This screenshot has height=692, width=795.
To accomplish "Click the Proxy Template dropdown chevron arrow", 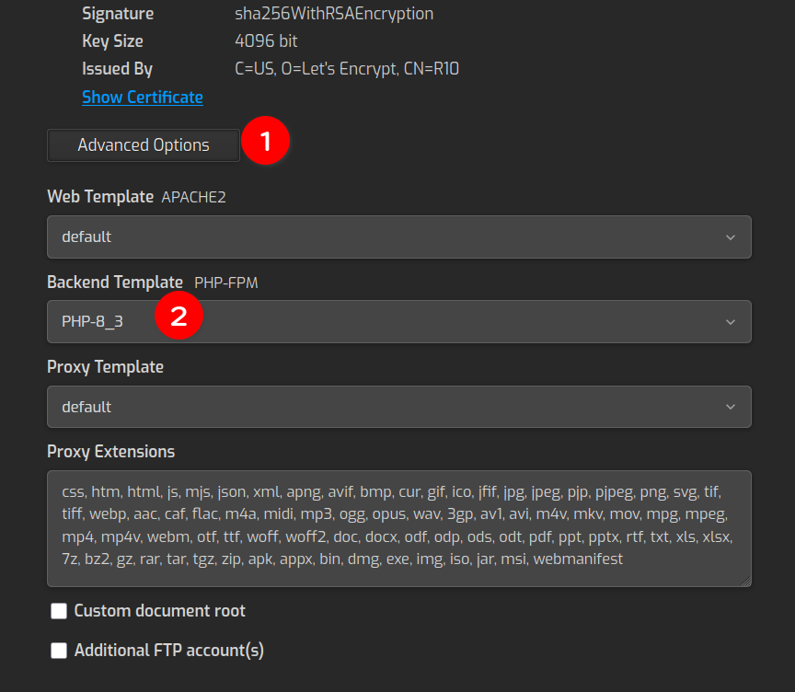I will pyautogui.click(x=731, y=407).
